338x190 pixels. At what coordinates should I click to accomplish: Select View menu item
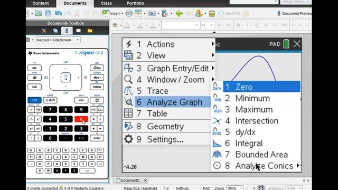[x=169, y=55]
